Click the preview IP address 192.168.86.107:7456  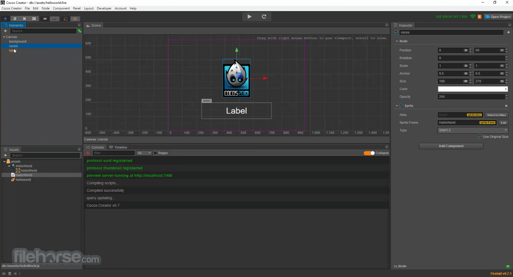click(451, 17)
